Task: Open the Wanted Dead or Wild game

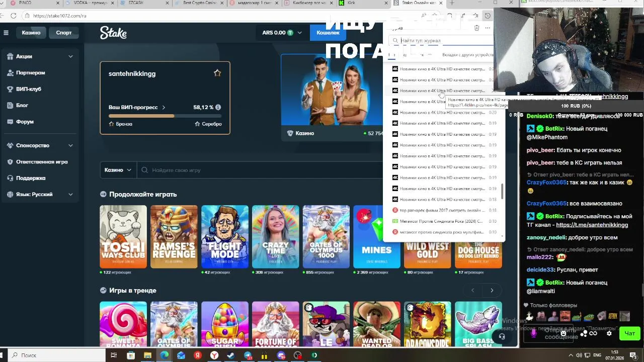Action: [x=377, y=324]
